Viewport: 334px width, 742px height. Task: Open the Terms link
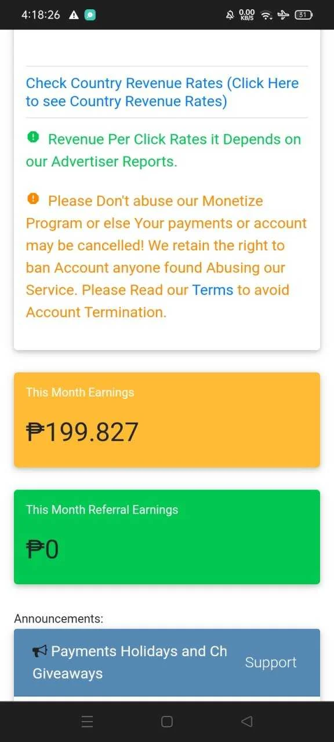pos(213,290)
